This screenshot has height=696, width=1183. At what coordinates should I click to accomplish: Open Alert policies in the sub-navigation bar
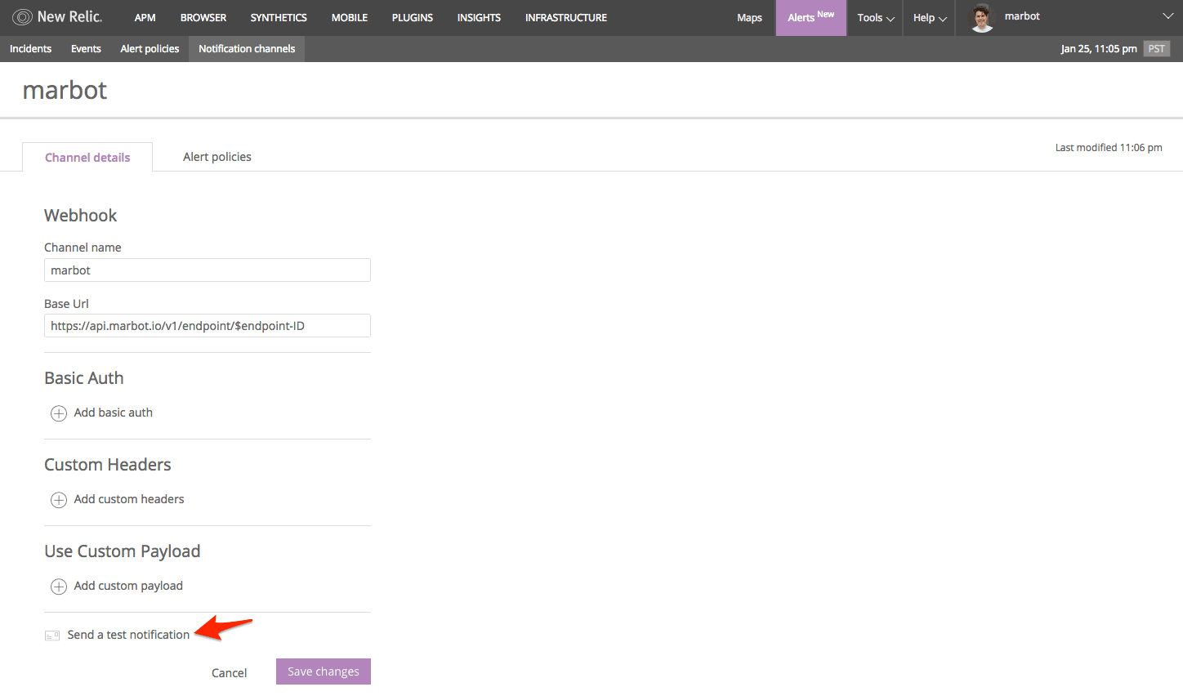pos(150,49)
